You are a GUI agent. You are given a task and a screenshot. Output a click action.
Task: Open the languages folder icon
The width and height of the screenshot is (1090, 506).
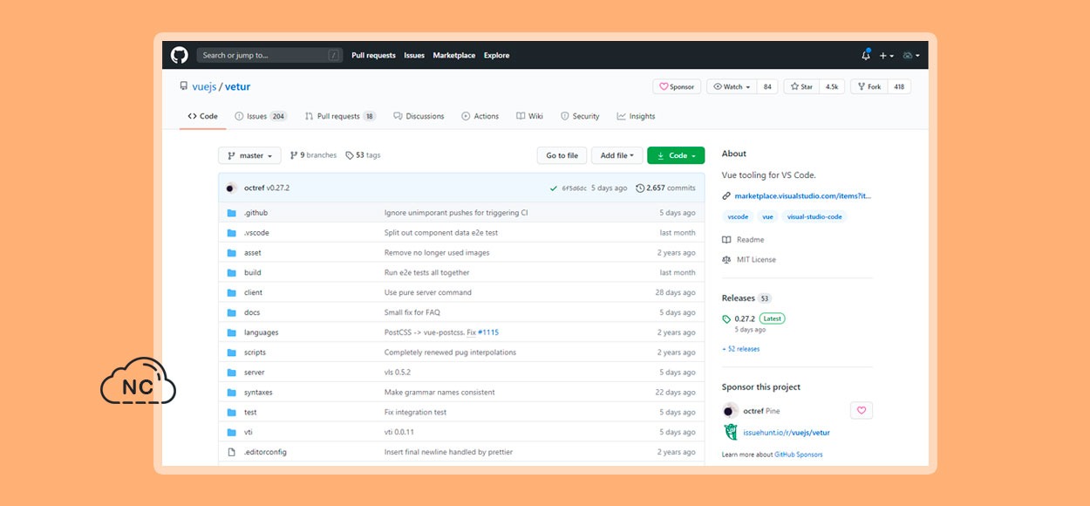(x=232, y=332)
